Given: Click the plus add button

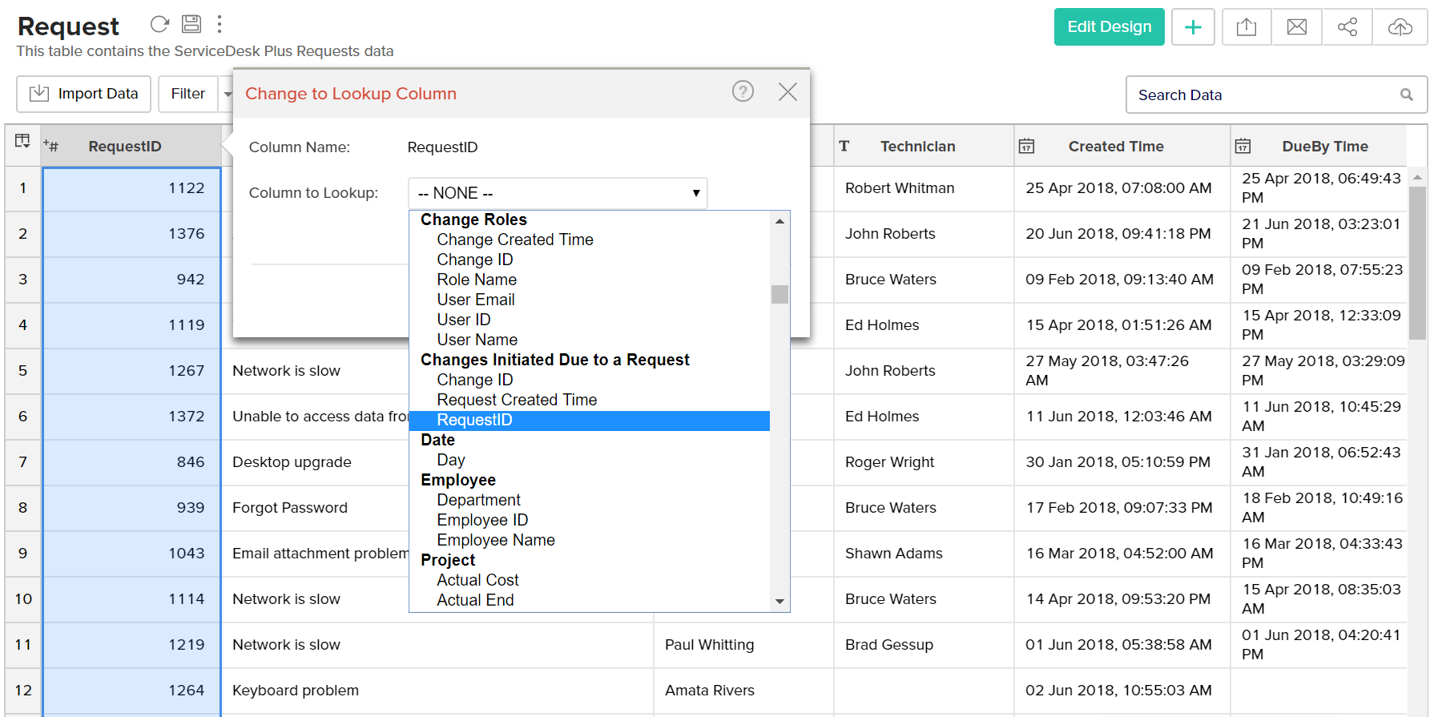Looking at the screenshot, I should point(1193,27).
